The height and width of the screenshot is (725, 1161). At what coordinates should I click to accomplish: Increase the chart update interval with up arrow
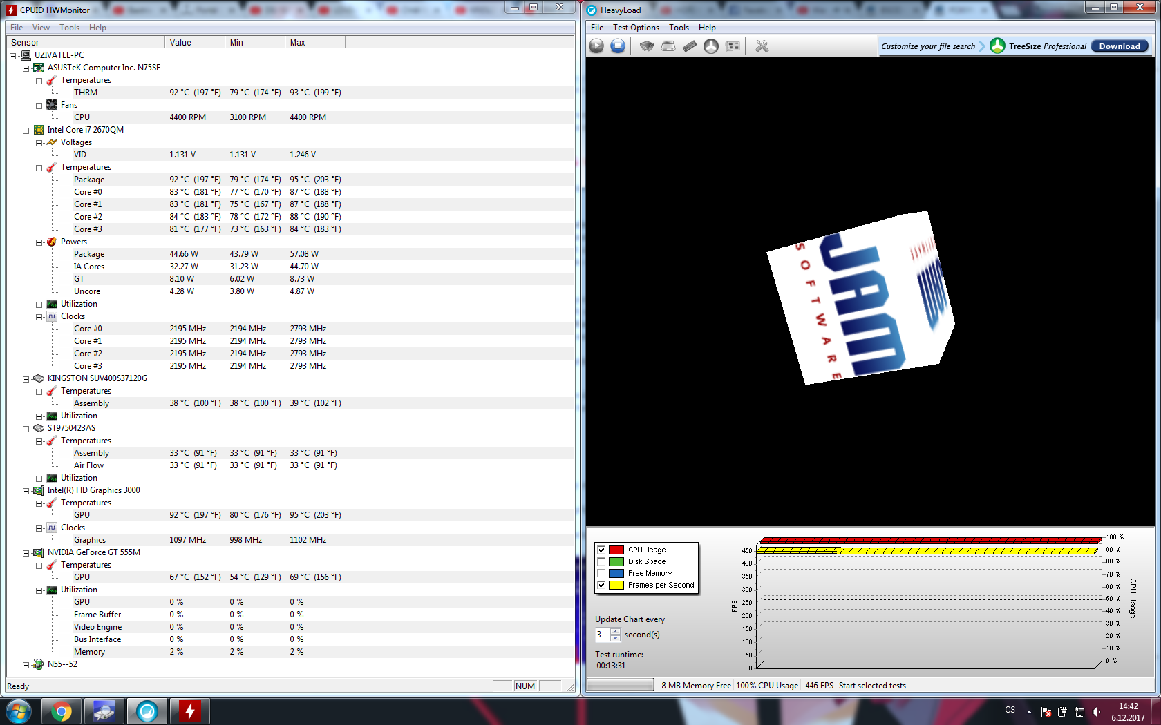(x=615, y=631)
